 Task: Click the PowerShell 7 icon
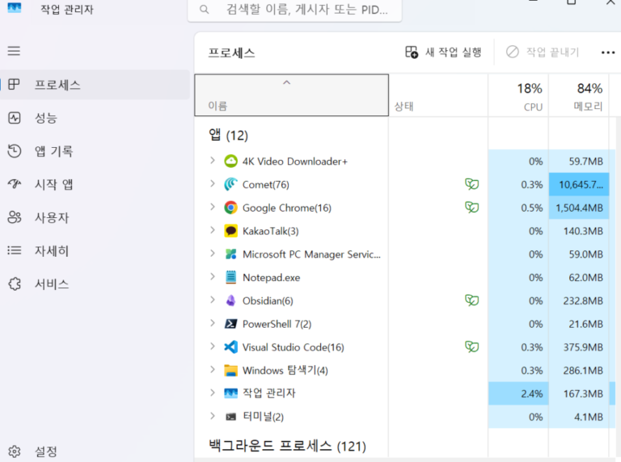[231, 324]
